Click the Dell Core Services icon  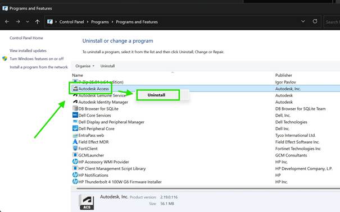click(x=75, y=115)
